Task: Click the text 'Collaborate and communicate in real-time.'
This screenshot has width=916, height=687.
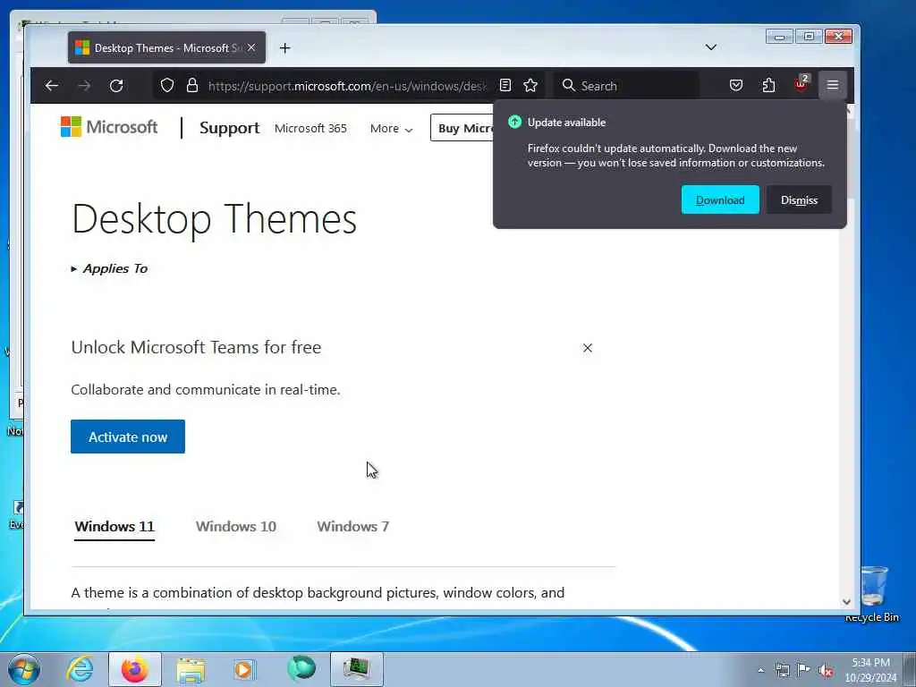Action: [206, 390]
